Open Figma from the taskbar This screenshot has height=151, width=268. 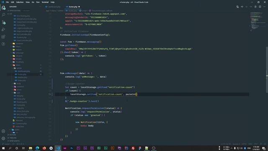[140, 148]
